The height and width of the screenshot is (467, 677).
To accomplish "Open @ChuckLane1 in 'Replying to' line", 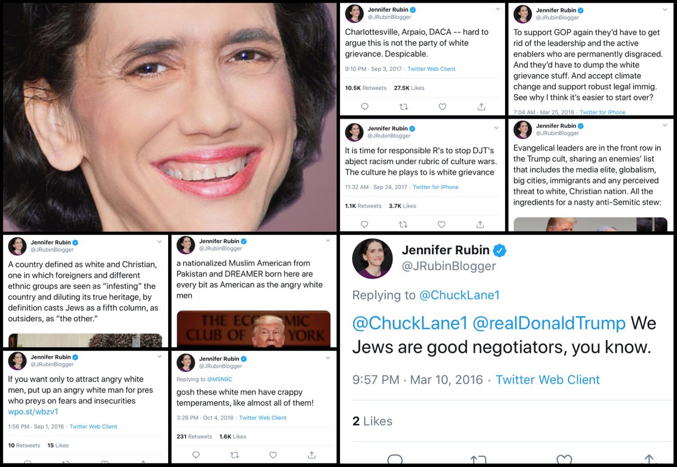I will pos(459,295).
